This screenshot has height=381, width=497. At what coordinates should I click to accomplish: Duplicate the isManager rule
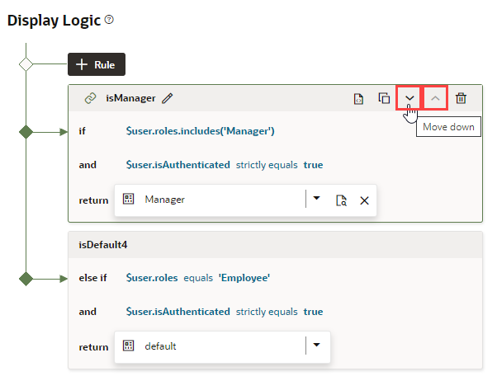pyautogui.click(x=384, y=99)
